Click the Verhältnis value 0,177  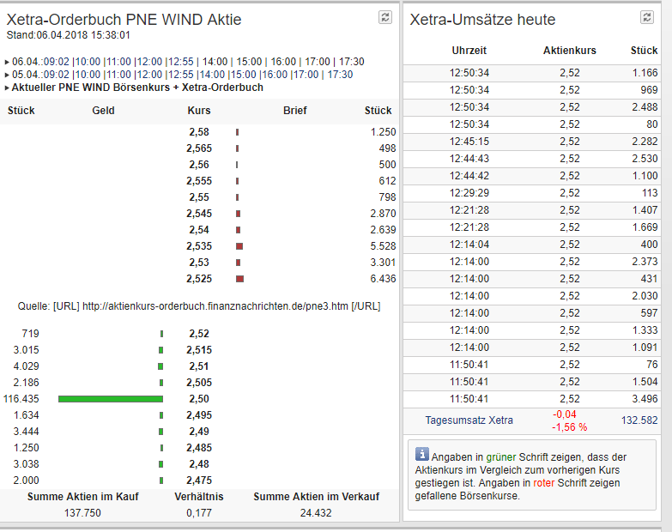click(199, 513)
